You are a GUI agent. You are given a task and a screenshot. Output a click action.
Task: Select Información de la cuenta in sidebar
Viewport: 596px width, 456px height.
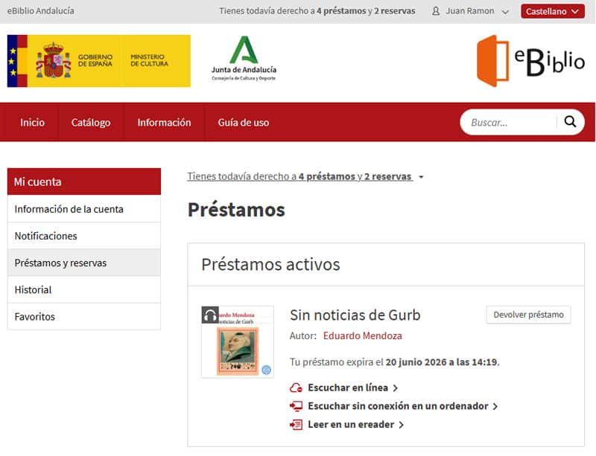point(84,209)
